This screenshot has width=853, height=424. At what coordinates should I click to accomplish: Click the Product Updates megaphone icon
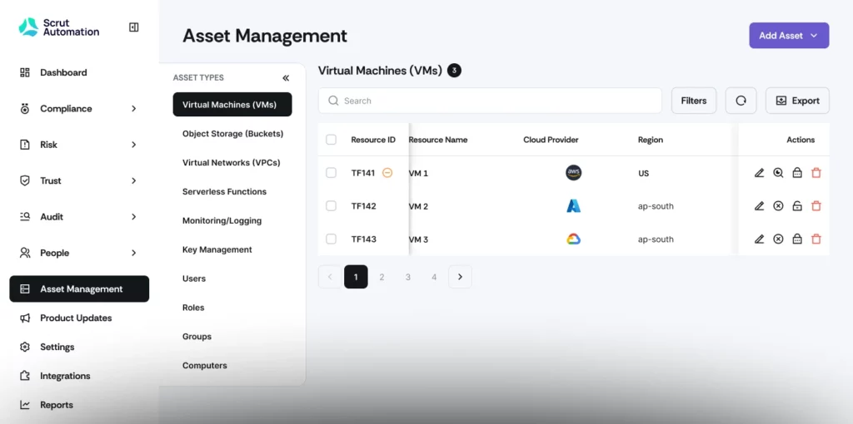(25, 318)
